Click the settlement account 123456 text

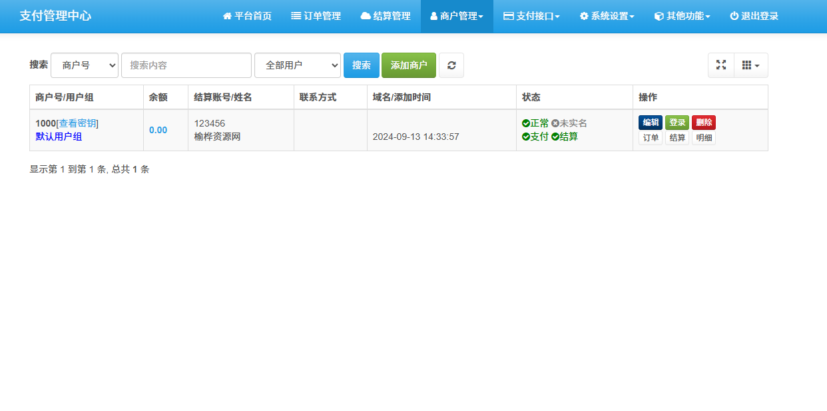pos(210,123)
